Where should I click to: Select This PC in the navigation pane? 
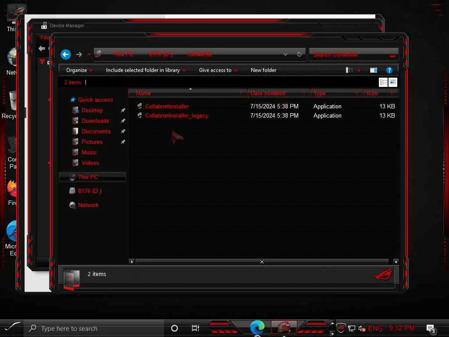(x=93, y=177)
